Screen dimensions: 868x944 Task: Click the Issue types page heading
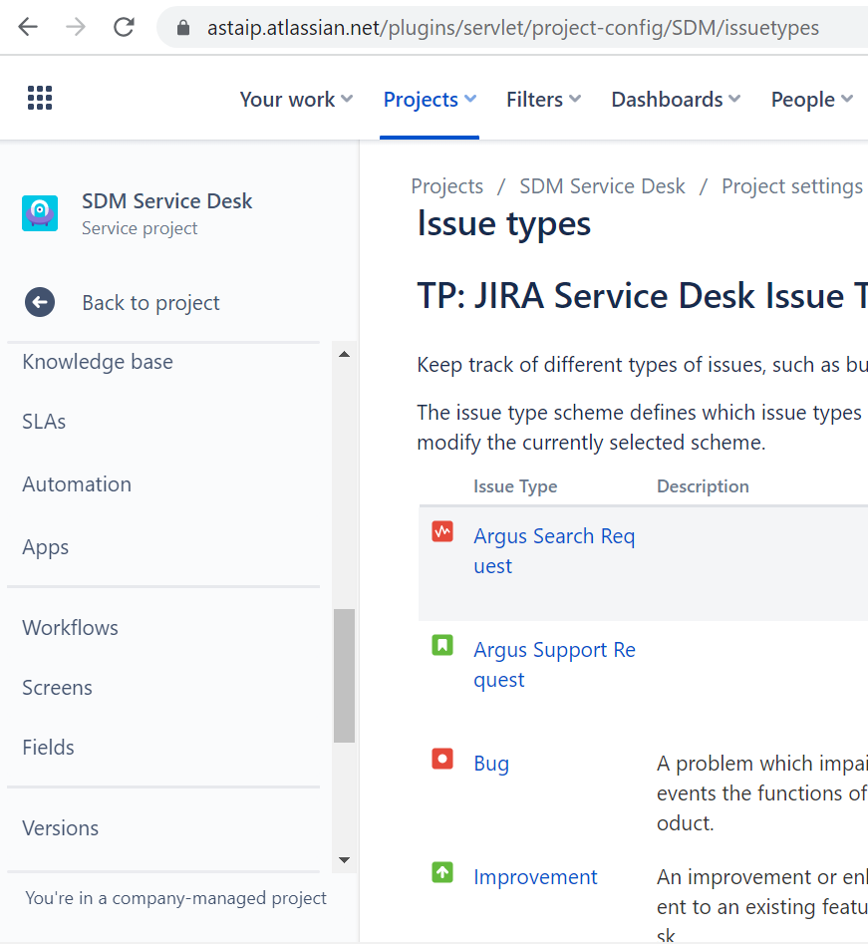tap(504, 224)
